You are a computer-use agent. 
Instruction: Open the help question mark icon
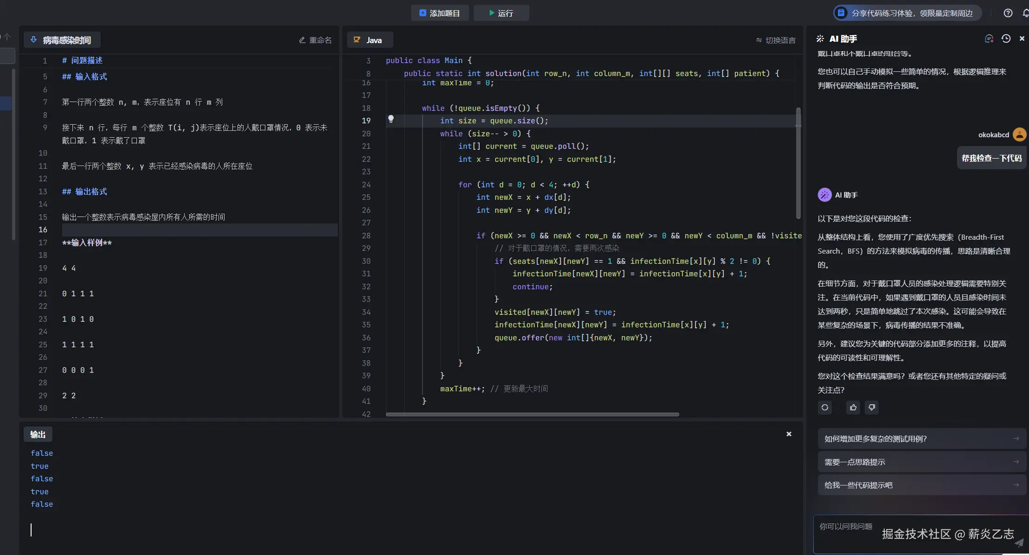(x=1008, y=13)
